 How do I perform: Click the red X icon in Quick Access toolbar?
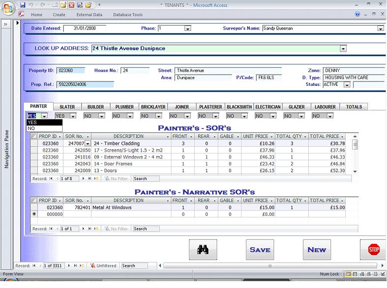click(72, 5)
